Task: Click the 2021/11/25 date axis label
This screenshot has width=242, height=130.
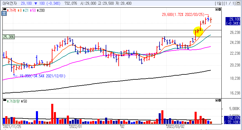Action: pos(12,126)
